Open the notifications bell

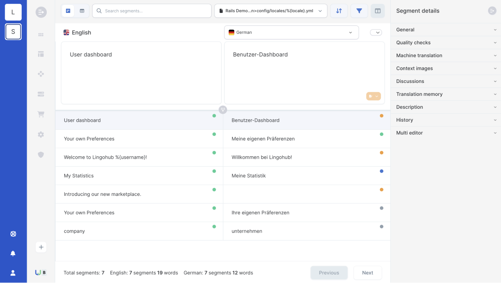pyautogui.click(x=13, y=253)
